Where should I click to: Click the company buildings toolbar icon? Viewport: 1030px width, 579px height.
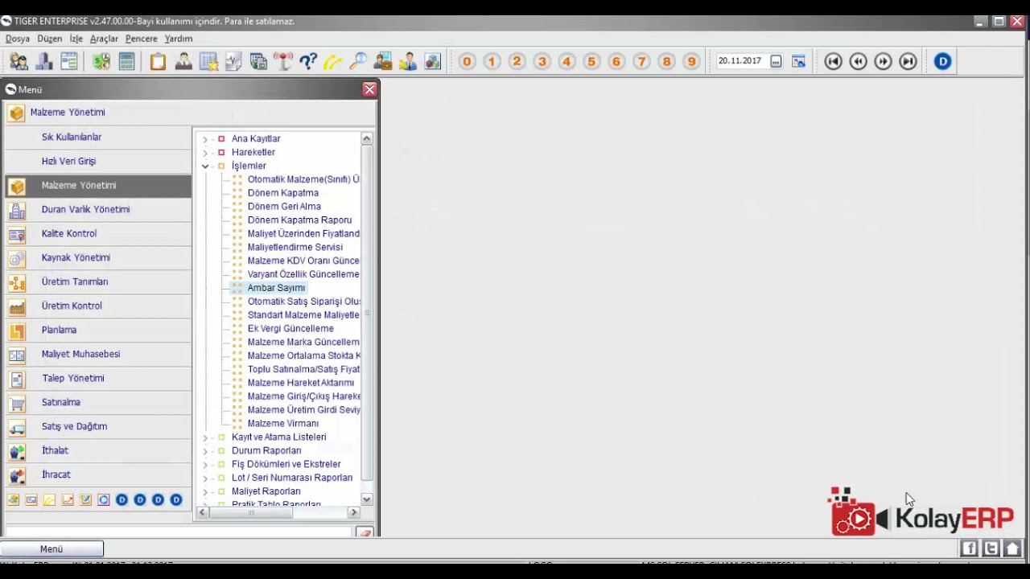(x=43, y=61)
